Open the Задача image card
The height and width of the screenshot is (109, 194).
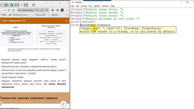click(16, 35)
